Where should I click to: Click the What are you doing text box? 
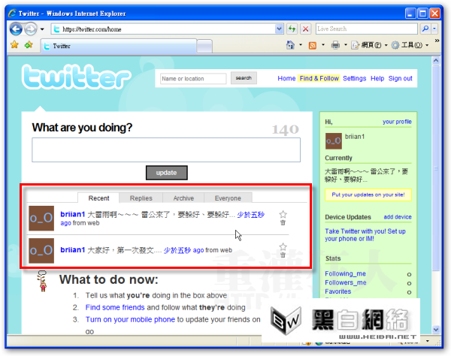166,149
